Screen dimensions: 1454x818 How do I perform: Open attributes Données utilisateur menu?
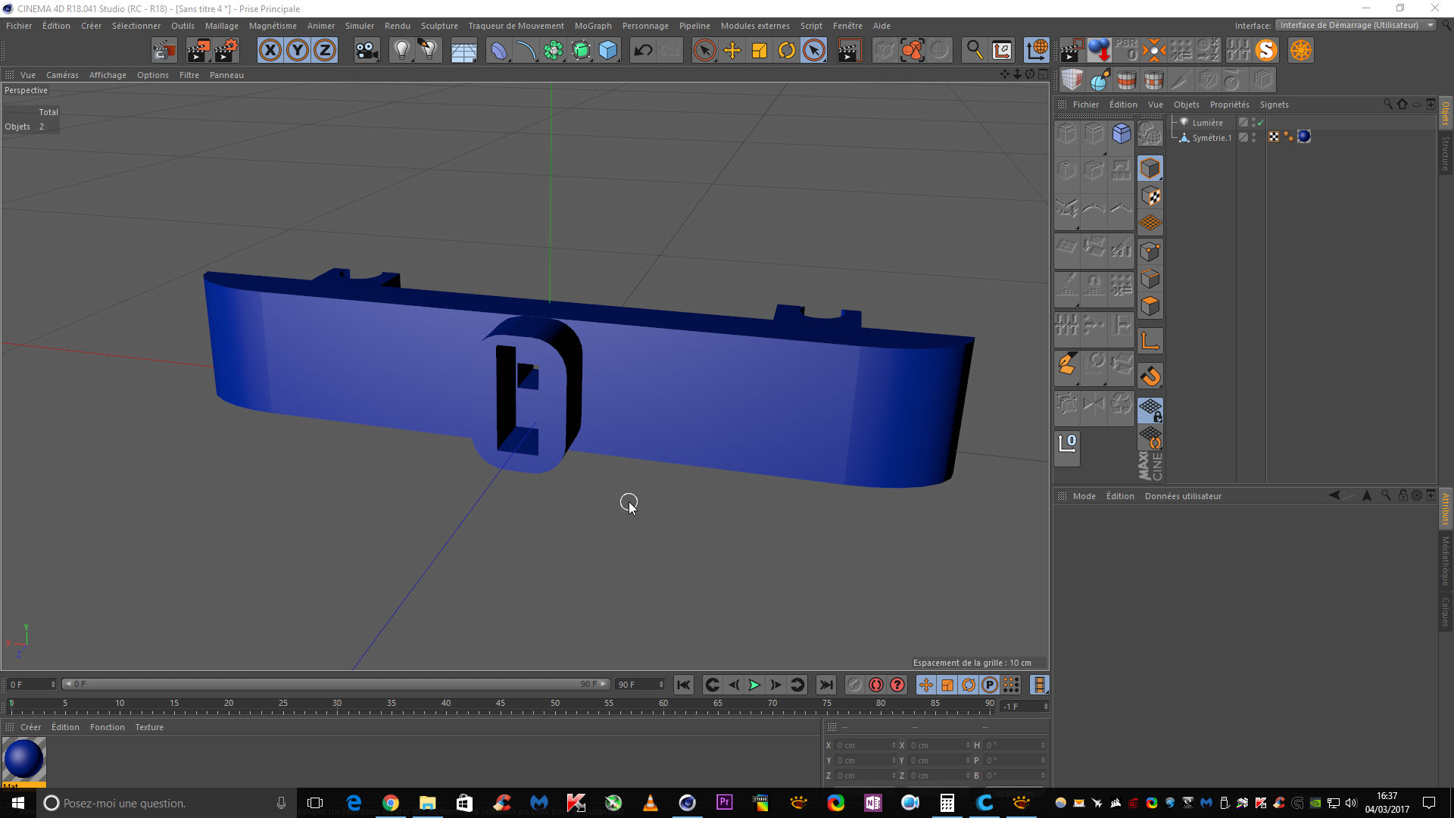tap(1183, 496)
